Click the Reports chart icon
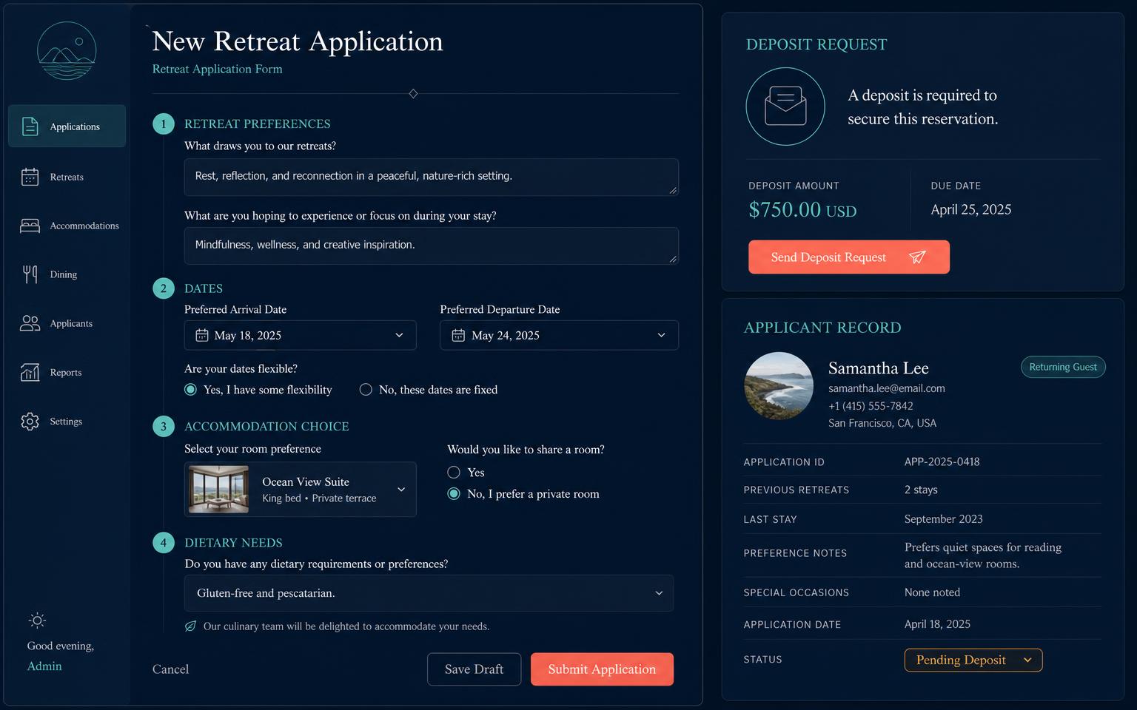The image size is (1137, 710). pyautogui.click(x=30, y=372)
